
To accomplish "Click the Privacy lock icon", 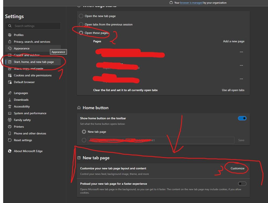I will 10,41.
